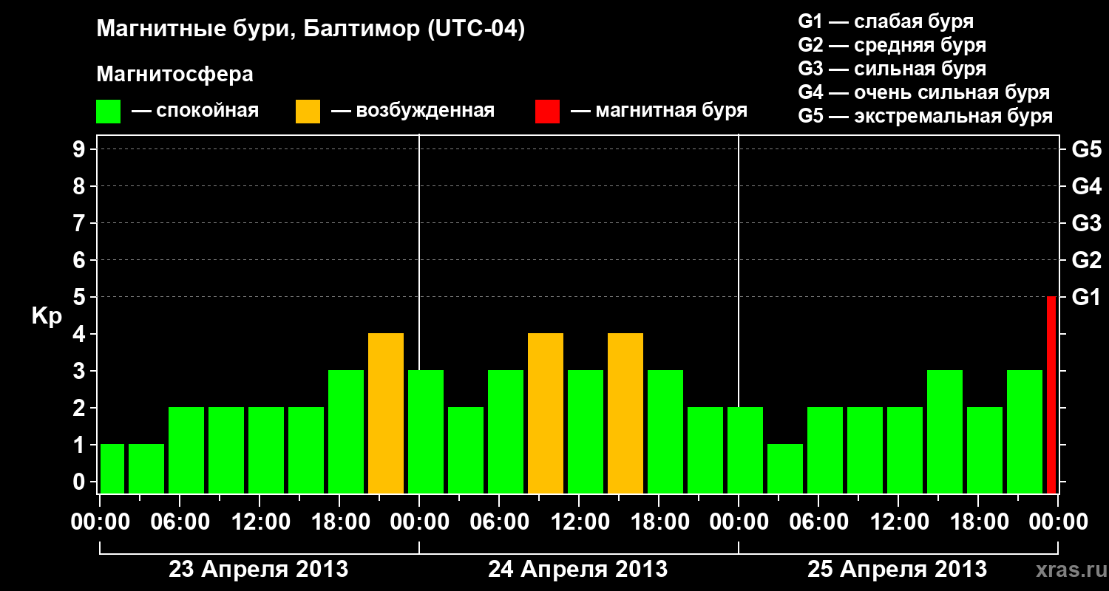The image size is (1109, 591).
Task: Click '12:00' time label above 24 Апреля
Action: 580,522
